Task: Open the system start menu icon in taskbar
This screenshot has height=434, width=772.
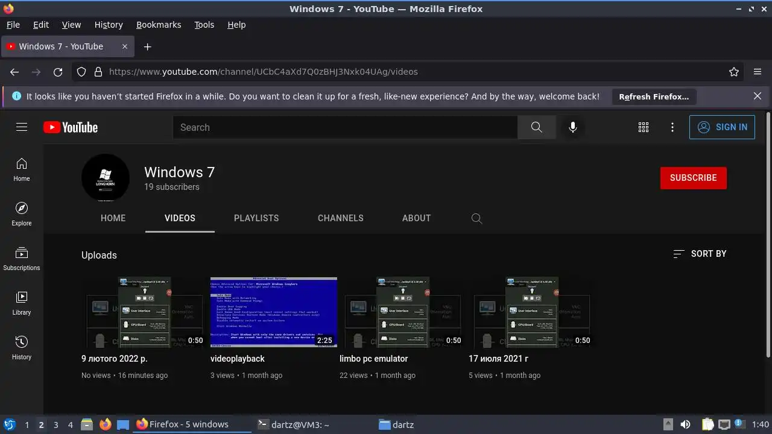Action: 9,424
